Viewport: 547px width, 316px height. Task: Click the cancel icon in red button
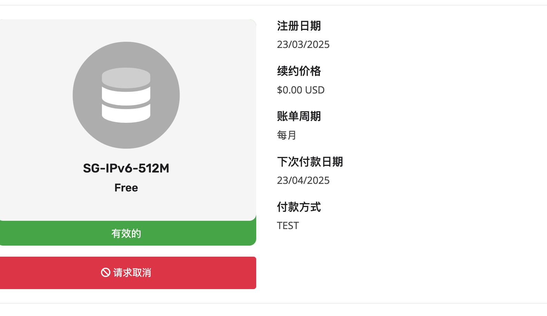105,273
